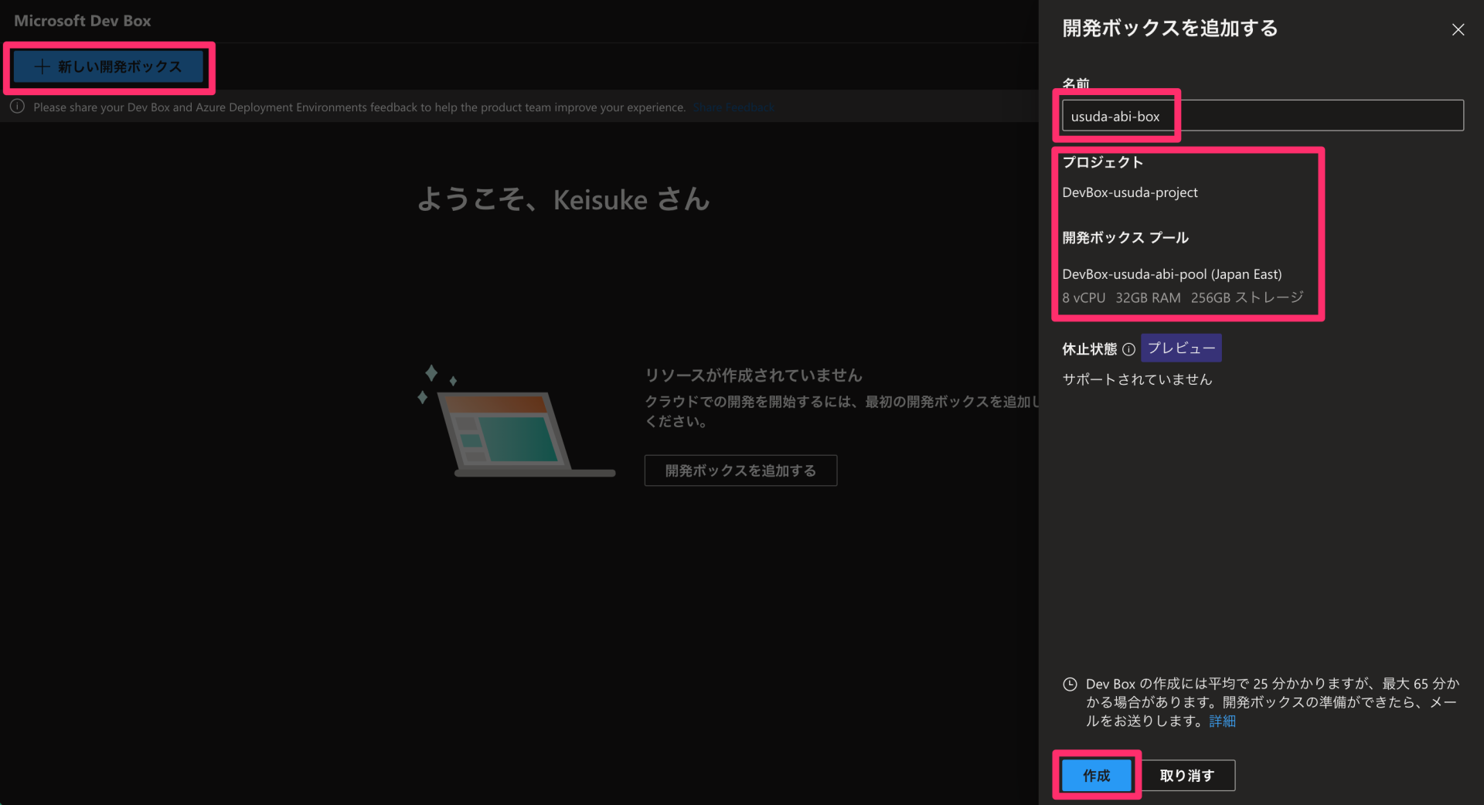
Task: Click the clock icon beside the creation time note
Action: click(1070, 684)
